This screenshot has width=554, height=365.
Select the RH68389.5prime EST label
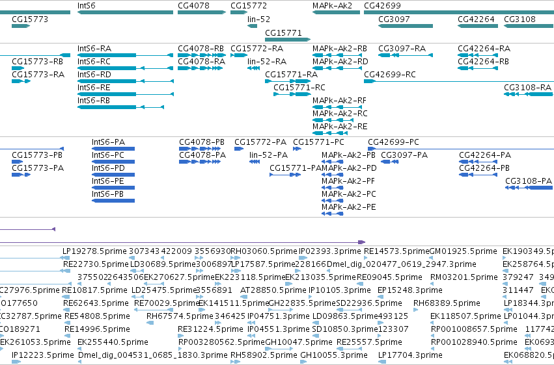click(447, 303)
